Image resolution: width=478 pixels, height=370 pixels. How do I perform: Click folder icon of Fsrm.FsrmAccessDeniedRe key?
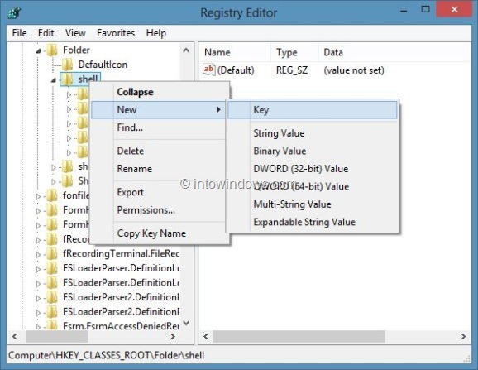52,325
